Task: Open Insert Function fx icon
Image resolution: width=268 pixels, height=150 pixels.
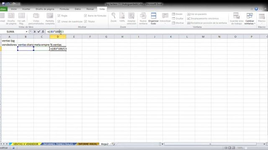Action: pos(43,32)
